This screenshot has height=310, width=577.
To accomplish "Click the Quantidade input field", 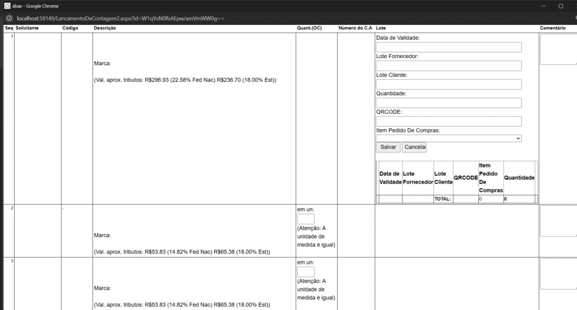I will click(449, 103).
